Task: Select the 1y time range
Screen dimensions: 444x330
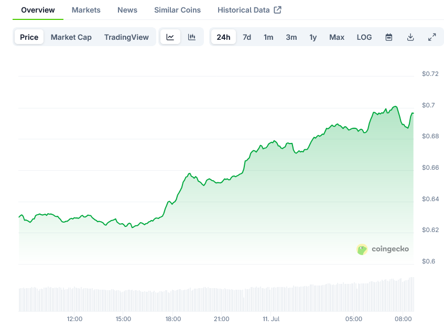Action: (313, 37)
